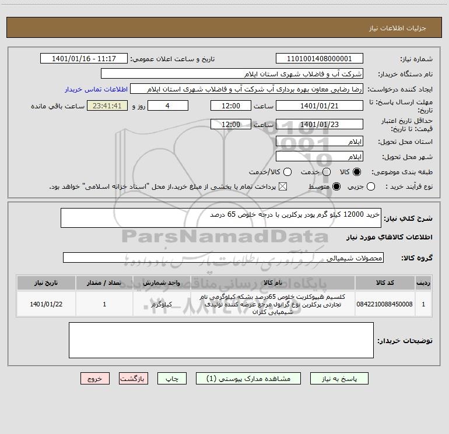
Task: Click general need description text box
Action: coord(221,218)
